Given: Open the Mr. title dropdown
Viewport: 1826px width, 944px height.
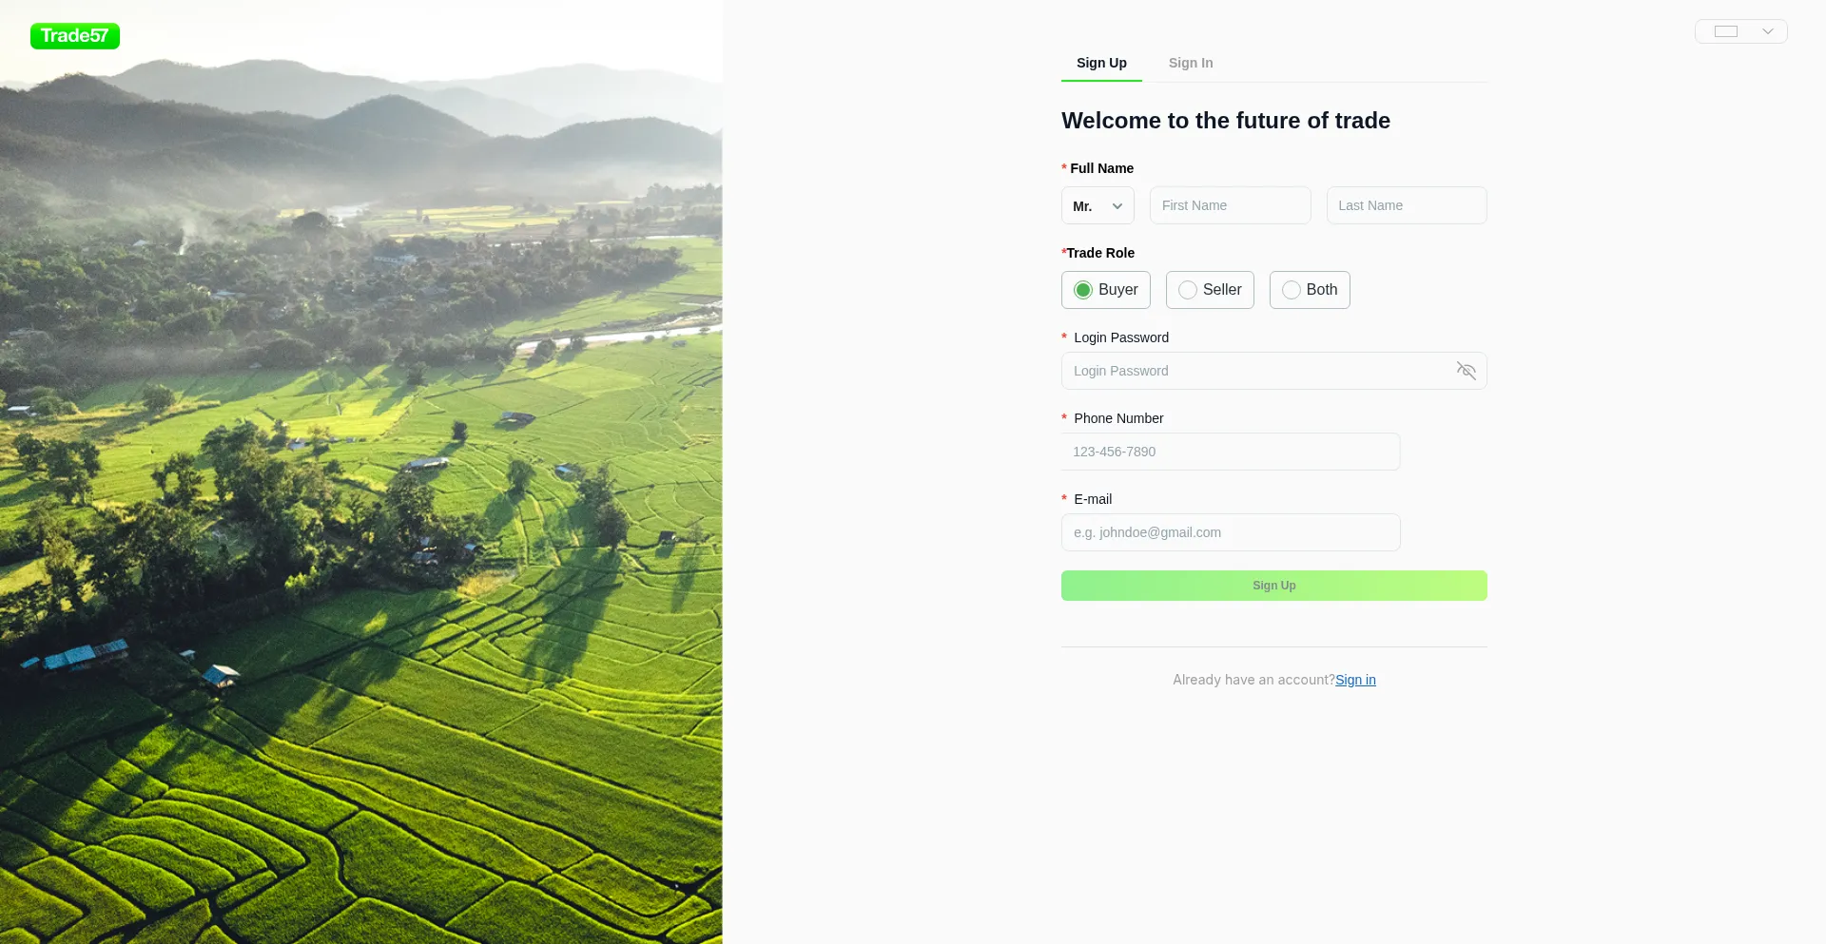Looking at the screenshot, I should (1098, 205).
